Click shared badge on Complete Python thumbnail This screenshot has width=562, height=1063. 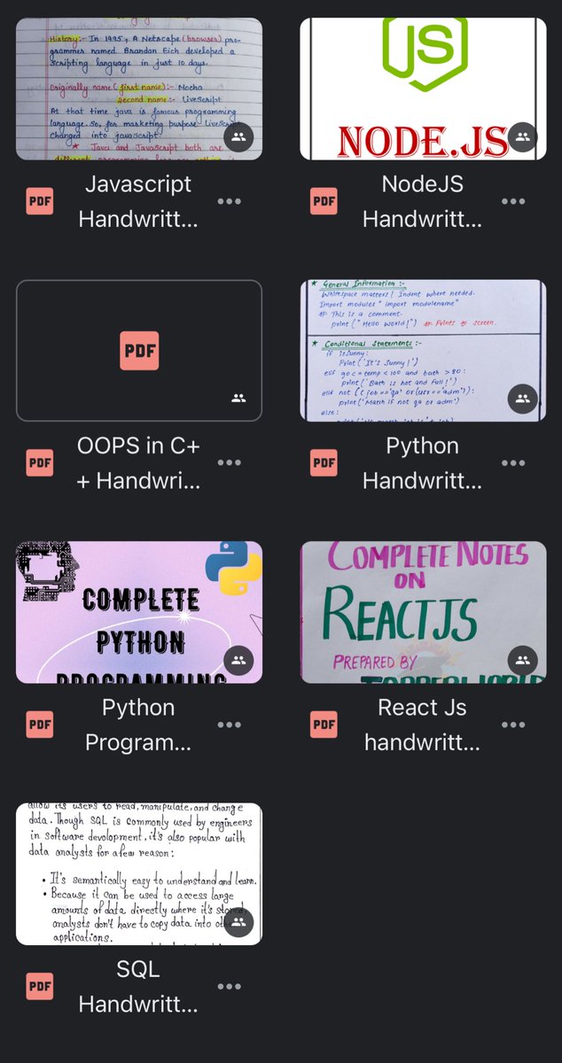pos(238,660)
